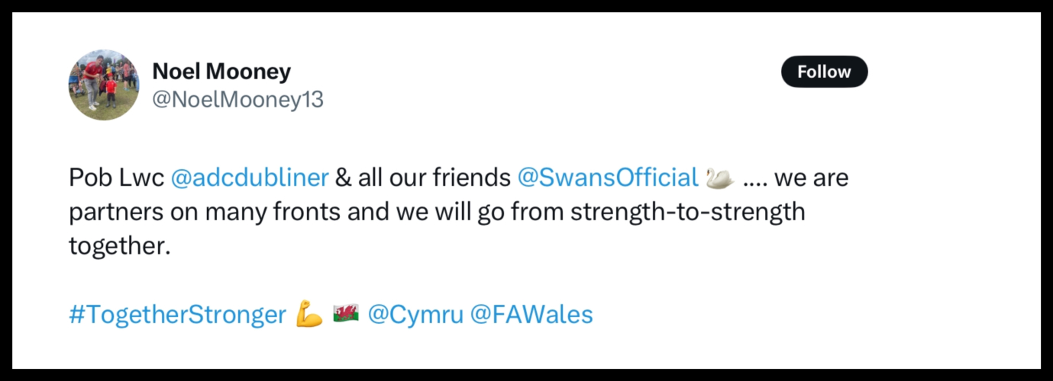Click the flexed bicep emoji

(309, 315)
